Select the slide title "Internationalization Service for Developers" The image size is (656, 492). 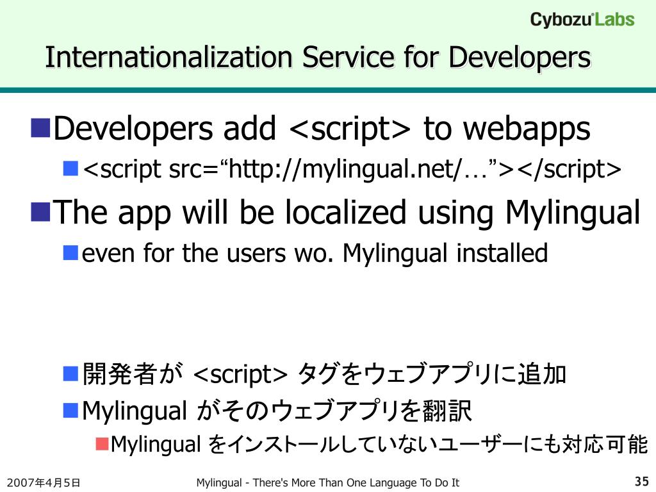click(318, 57)
